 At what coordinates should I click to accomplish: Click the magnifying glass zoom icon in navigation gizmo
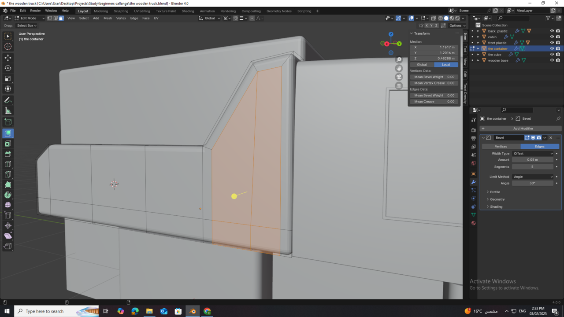(399, 59)
